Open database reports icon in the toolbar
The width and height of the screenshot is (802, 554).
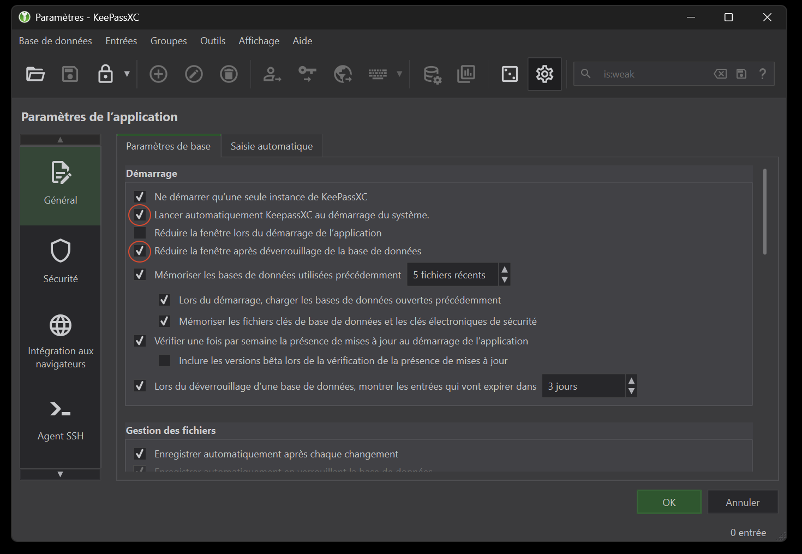tap(466, 74)
